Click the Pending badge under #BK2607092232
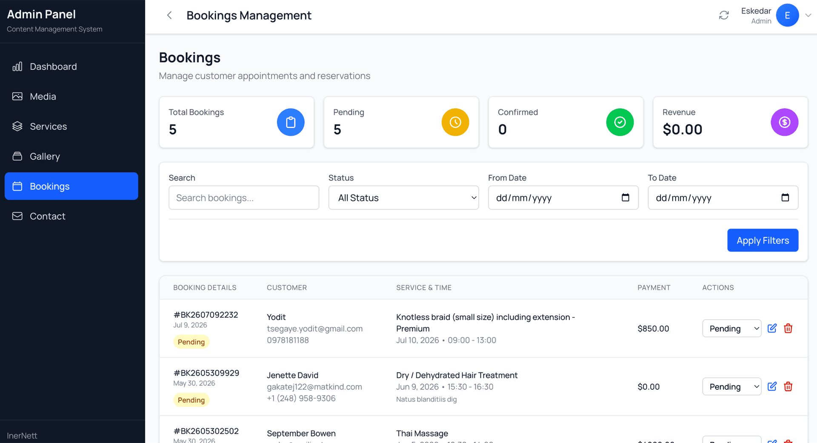 tap(191, 342)
